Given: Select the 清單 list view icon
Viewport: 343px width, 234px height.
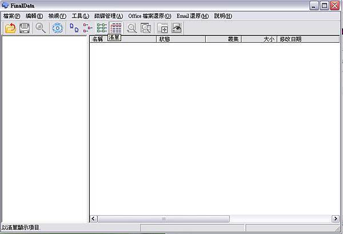Looking at the screenshot, I should [116, 28].
